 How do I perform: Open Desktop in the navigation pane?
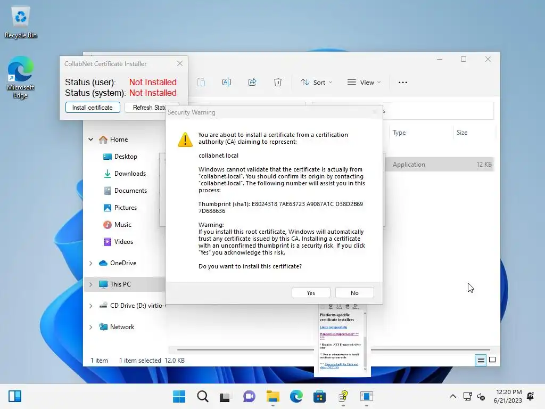point(126,157)
